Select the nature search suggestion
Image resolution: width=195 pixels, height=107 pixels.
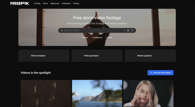click(x=85, y=38)
